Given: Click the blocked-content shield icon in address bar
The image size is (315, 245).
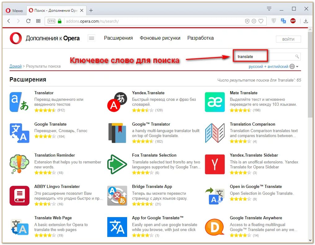Looking at the screenshot, I should click(247, 21).
